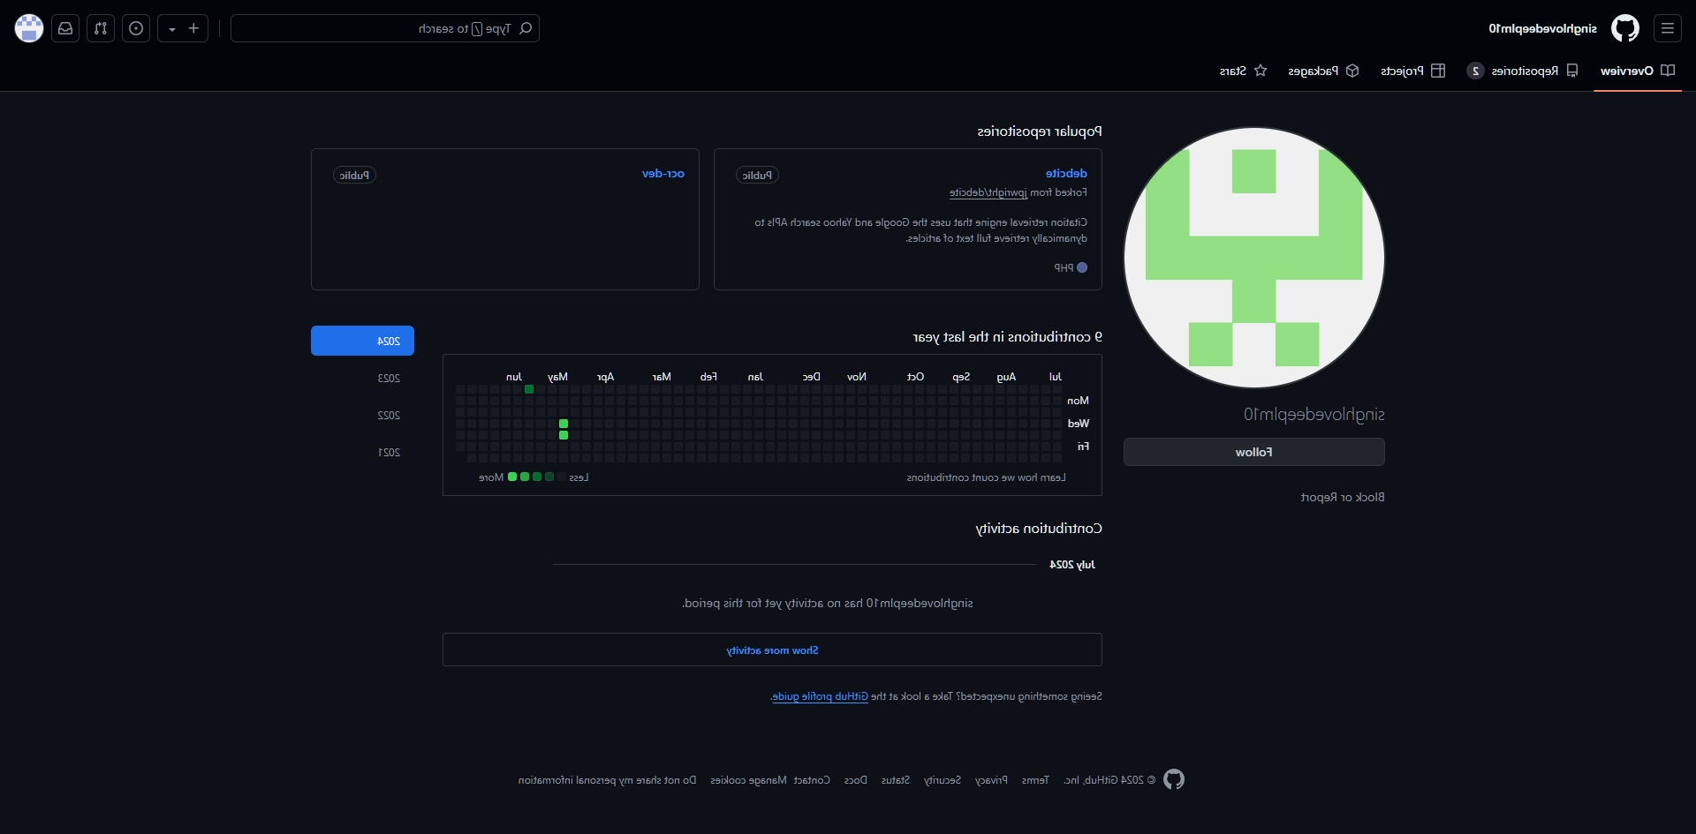The width and height of the screenshot is (1696, 834).
Task: Click the GitHub logo in the header
Action: click(1624, 28)
